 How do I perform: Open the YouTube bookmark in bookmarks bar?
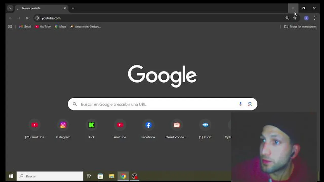pyautogui.click(x=43, y=27)
